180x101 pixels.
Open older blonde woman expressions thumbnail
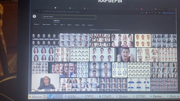click(147, 55)
